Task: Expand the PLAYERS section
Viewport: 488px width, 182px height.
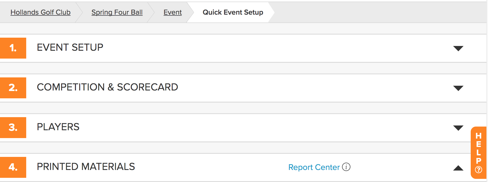Action: (x=458, y=128)
